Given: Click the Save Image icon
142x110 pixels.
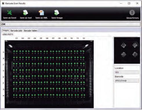Looking at the screenshot, I should [57, 13].
